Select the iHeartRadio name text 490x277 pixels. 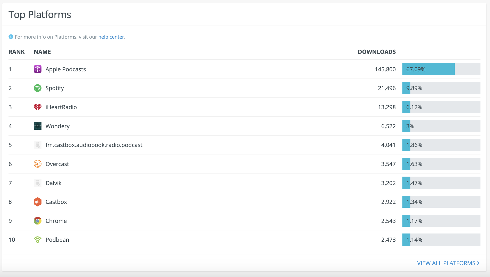tap(61, 107)
